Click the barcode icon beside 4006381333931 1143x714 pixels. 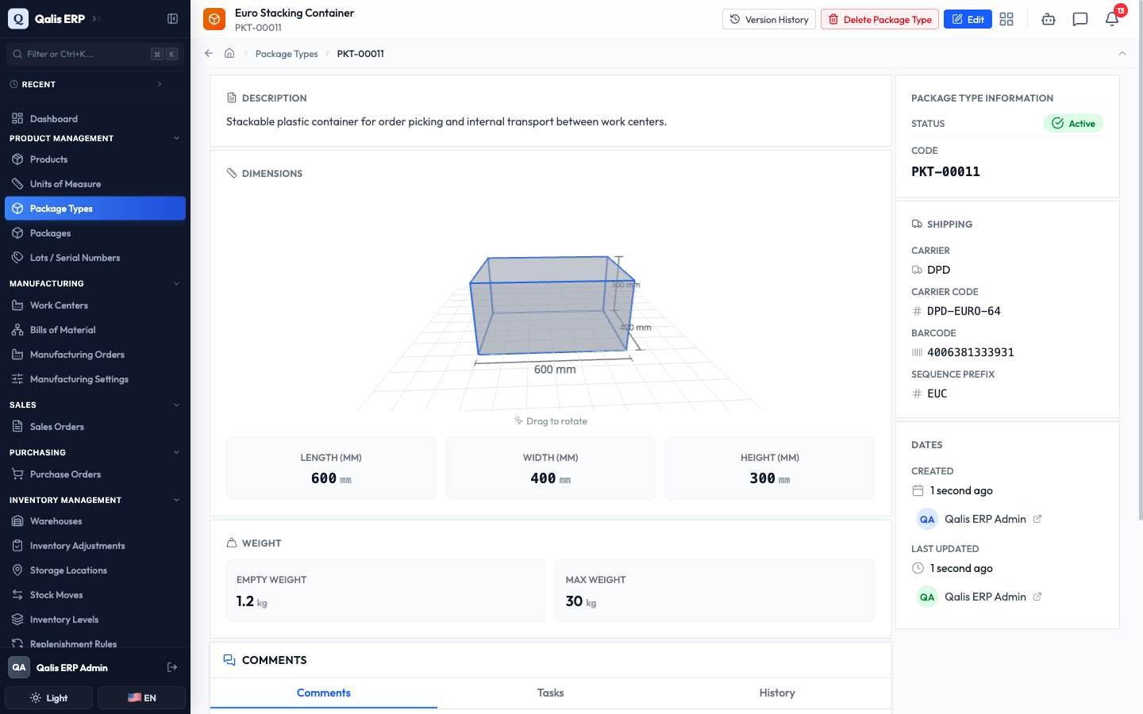pyautogui.click(x=917, y=352)
